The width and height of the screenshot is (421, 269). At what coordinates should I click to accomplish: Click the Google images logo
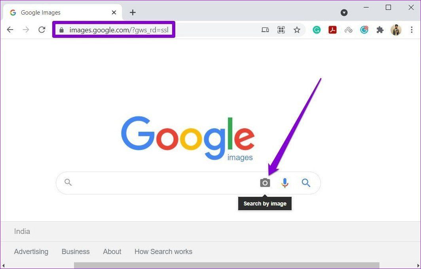188,139
